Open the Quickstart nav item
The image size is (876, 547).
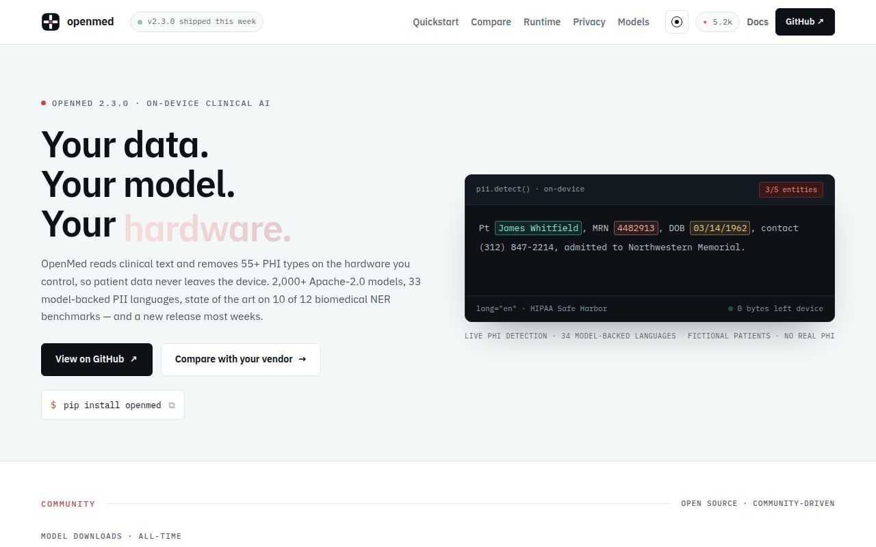pyautogui.click(x=436, y=22)
